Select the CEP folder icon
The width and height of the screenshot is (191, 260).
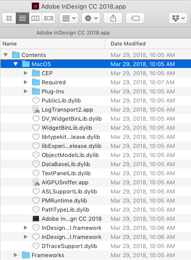[36, 73]
